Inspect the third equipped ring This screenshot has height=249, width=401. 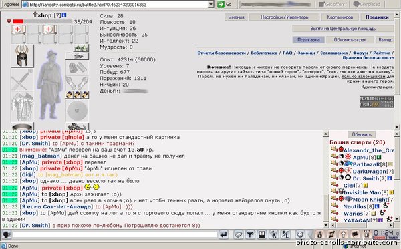click(85, 95)
